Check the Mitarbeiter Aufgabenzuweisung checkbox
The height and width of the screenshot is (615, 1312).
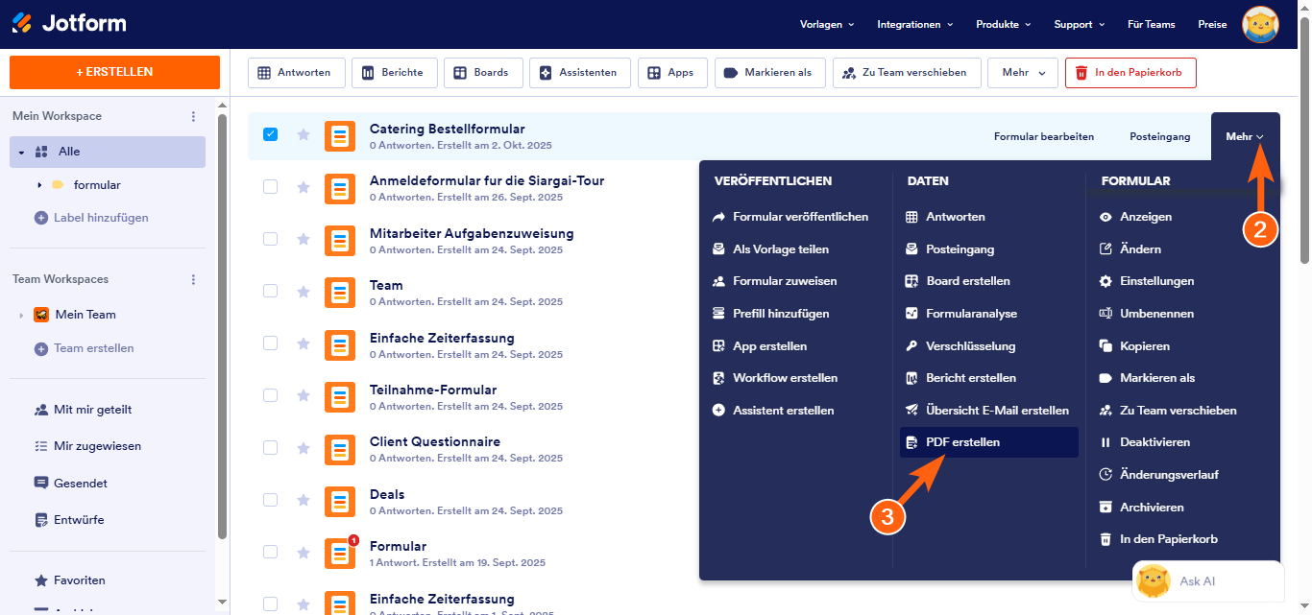click(x=271, y=239)
